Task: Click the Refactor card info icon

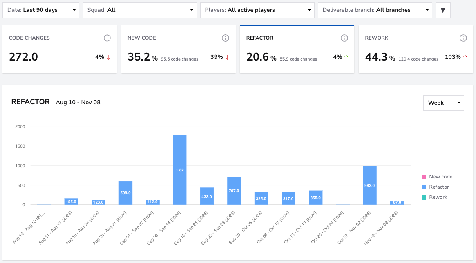Action: pos(344,38)
